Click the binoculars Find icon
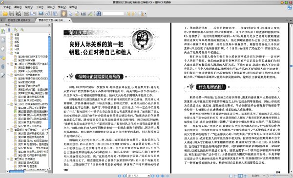The width and height of the screenshot is (293, 178). 99,14
